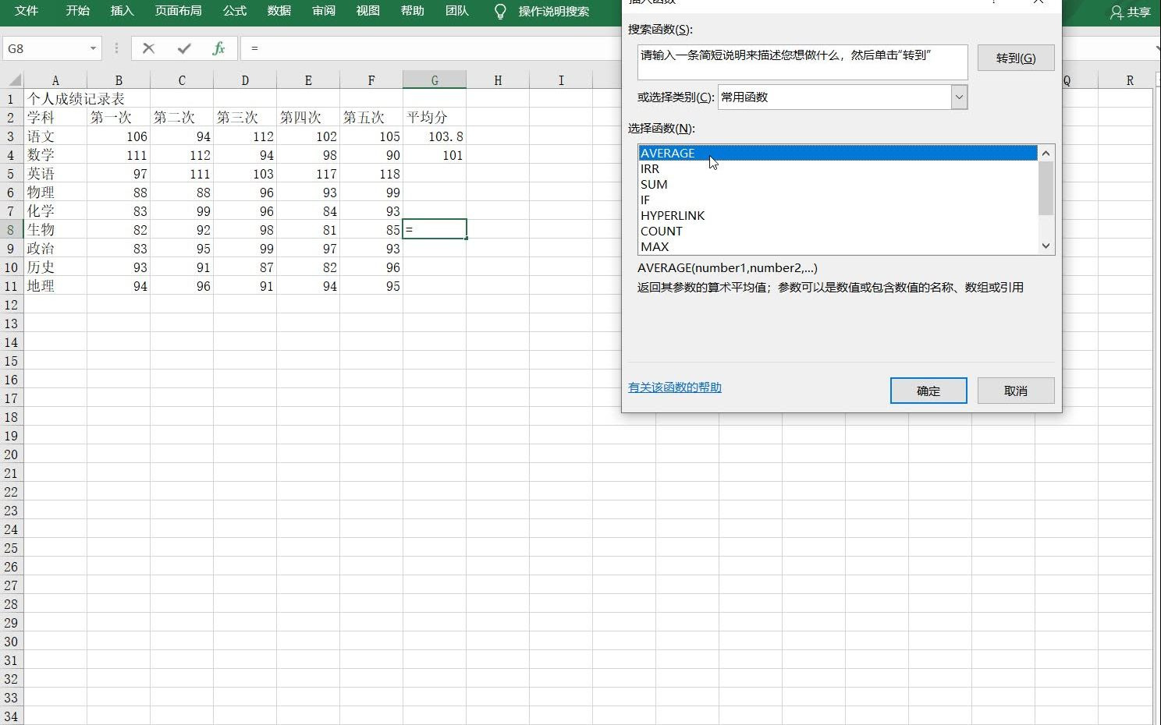This screenshot has width=1161, height=725.
Task: Select AVERAGE in the function list
Action: (838, 153)
